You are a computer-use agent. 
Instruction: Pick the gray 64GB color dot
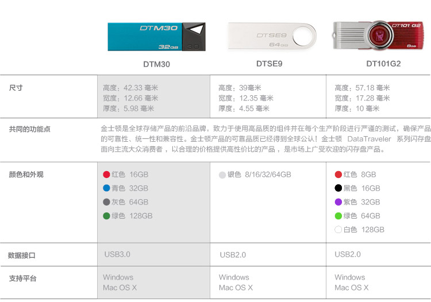[x=106, y=202]
